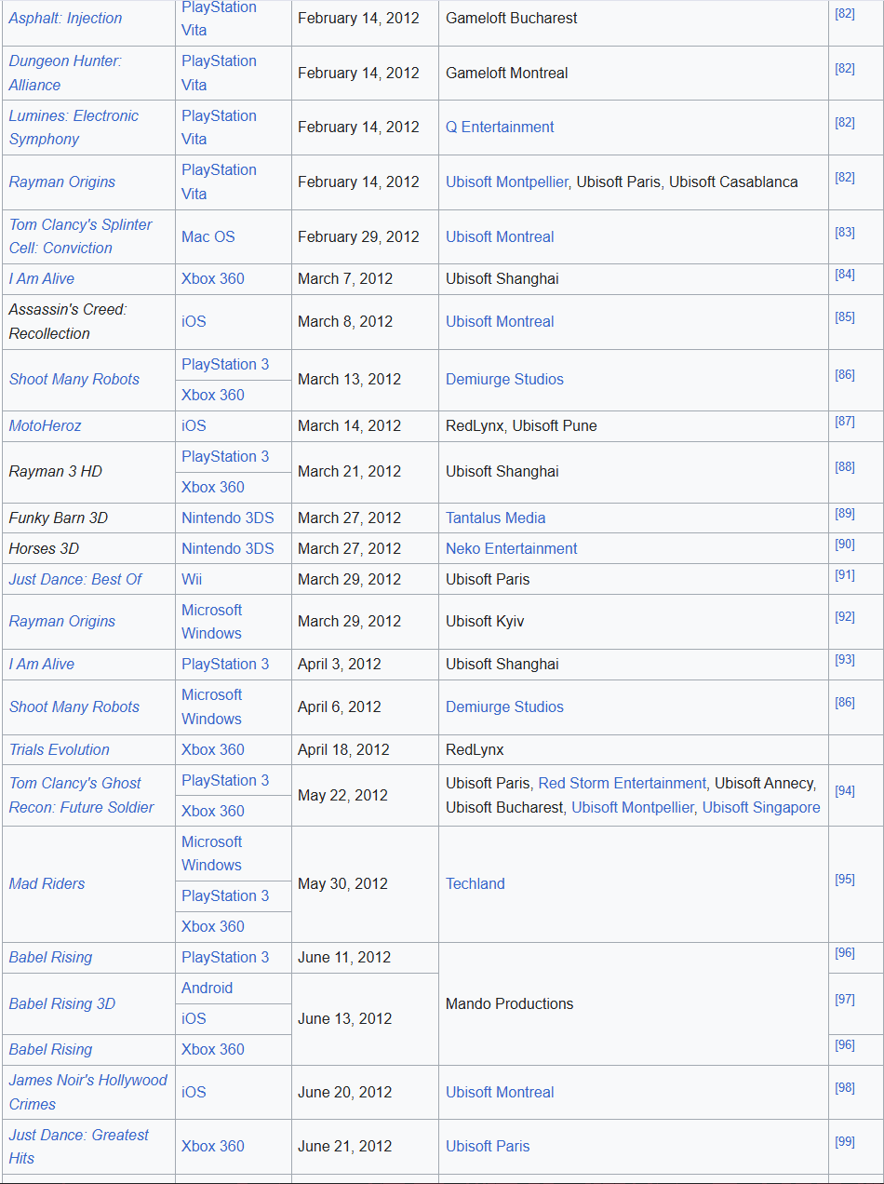Open citation [91] reference
The width and height of the screenshot is (884, 1184).
coord(845,574)
